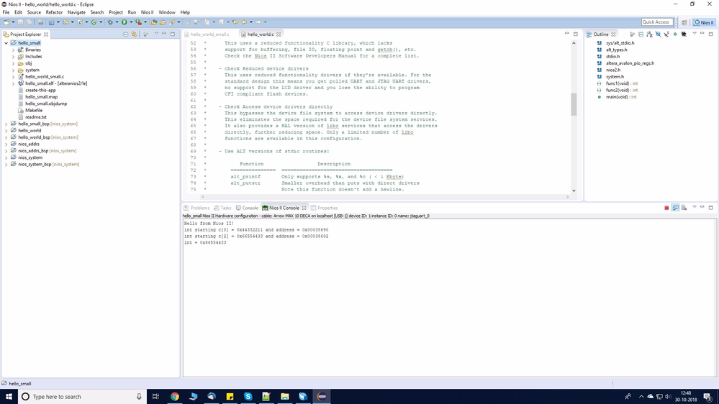Image resolution: width=719 pixels, height=404 pixels.
Task: Open File Explorer from the taskbar
Action: click(285, 397)
